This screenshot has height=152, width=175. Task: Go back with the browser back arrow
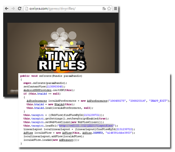(x=7, y=8)
